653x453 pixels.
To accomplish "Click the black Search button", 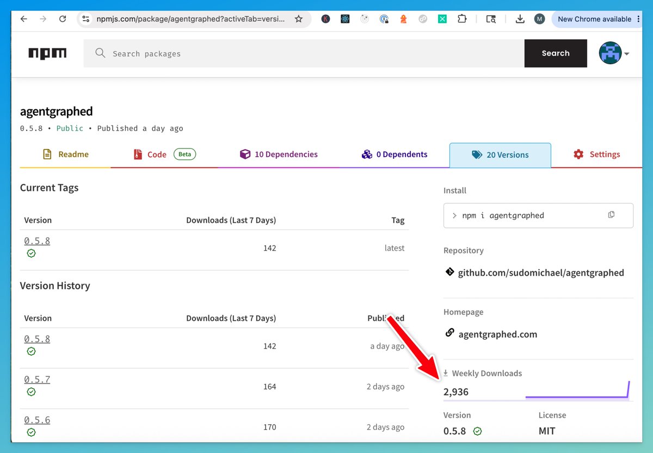I will click(556, 53).
